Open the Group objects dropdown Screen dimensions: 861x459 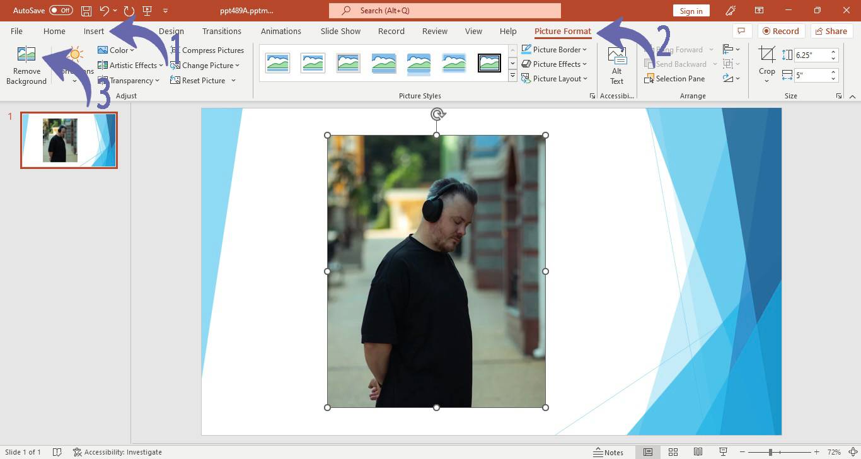731,64
